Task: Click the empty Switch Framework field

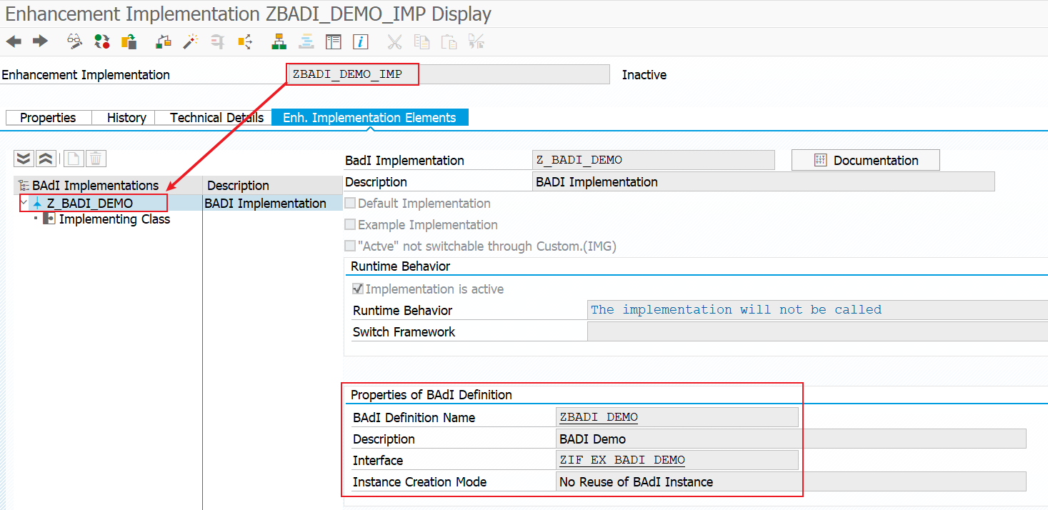Action: (817, 331)
